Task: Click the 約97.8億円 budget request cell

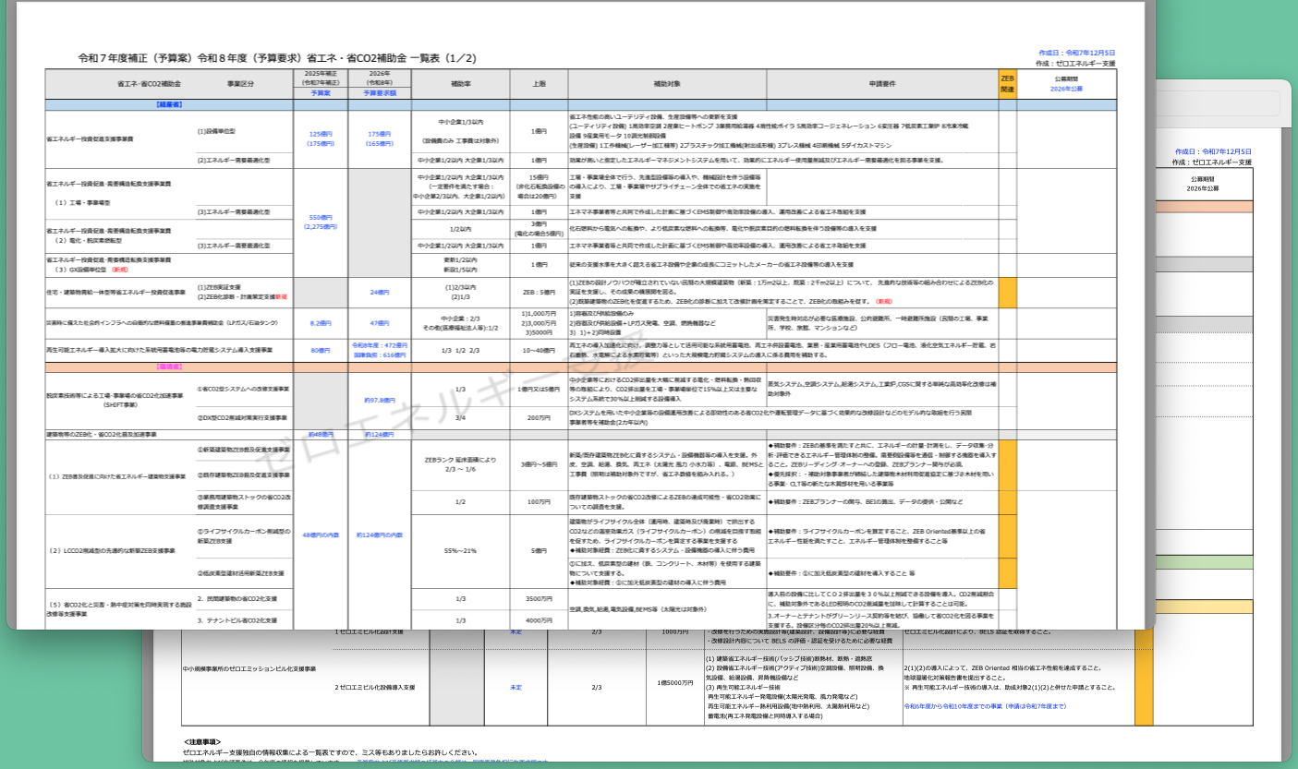Action: [x=380, y=401]
